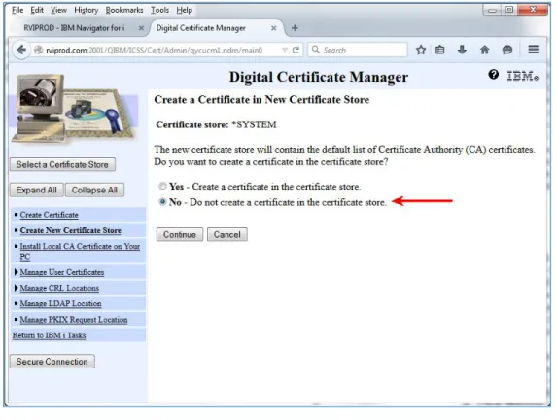Image resolution: width=557 pixels, height=420 pixels.
Task: Click the IBM logo
Action: coord(523,76)
